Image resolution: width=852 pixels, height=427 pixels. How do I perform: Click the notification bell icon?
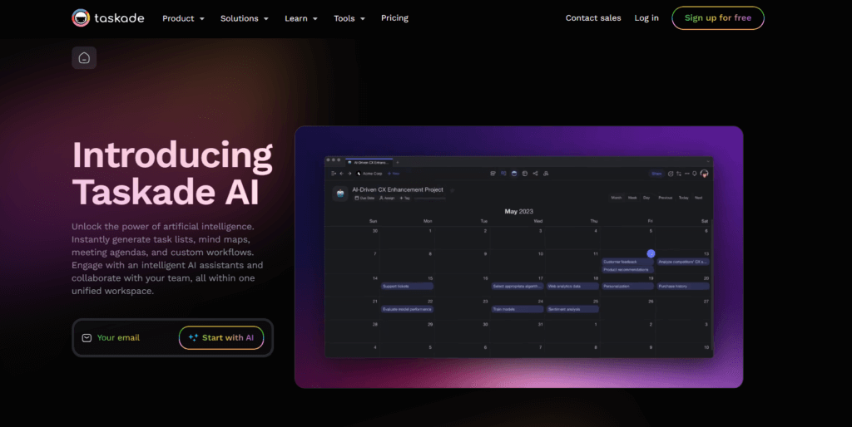click(695, 174)
